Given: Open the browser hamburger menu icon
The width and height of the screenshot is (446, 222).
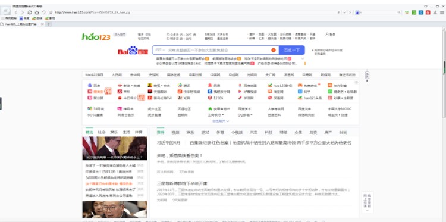Looking at the screenshot, I should 442,12.
